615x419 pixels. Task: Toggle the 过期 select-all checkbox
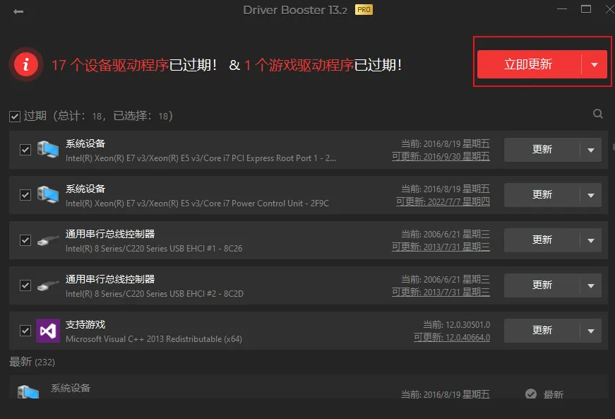coord(15,117)
